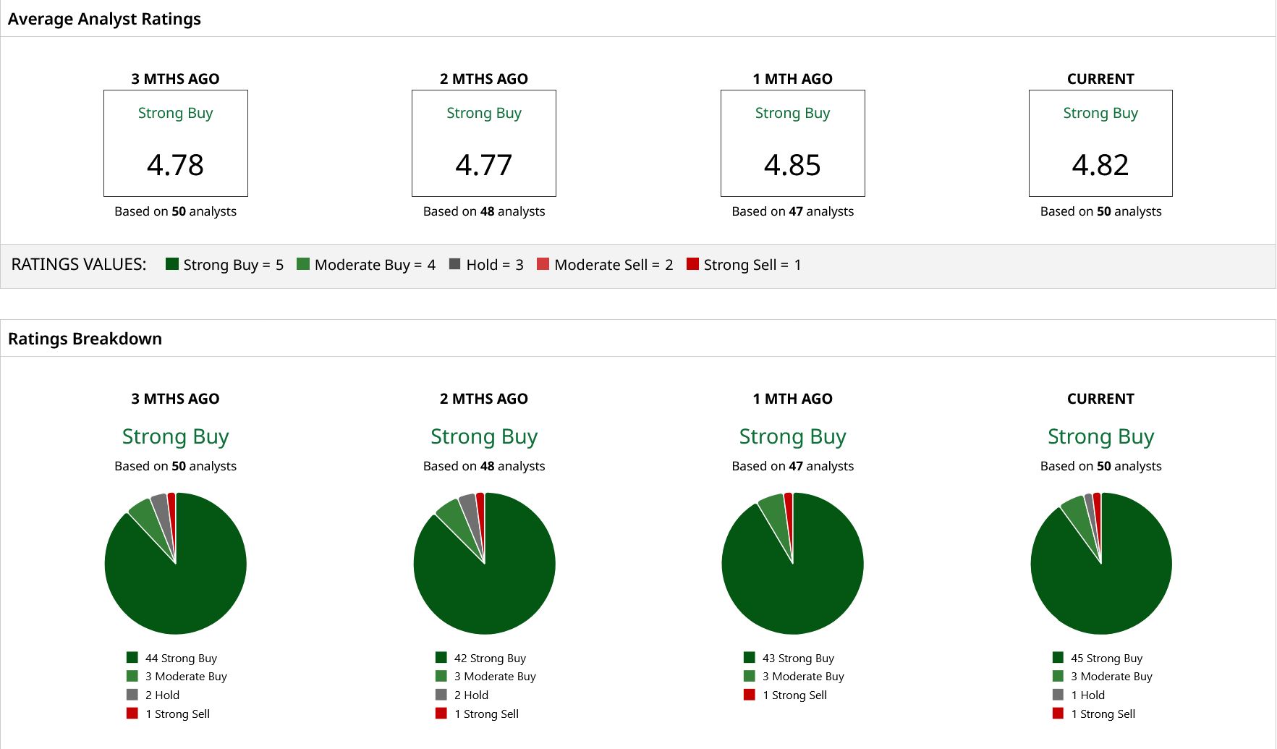Image resolution: width=1277 pixels, height=749 pixels.
Task: Click the 1 Strong Sell legend icon under 1 MTH AGO
Action: tap(750, 695)
